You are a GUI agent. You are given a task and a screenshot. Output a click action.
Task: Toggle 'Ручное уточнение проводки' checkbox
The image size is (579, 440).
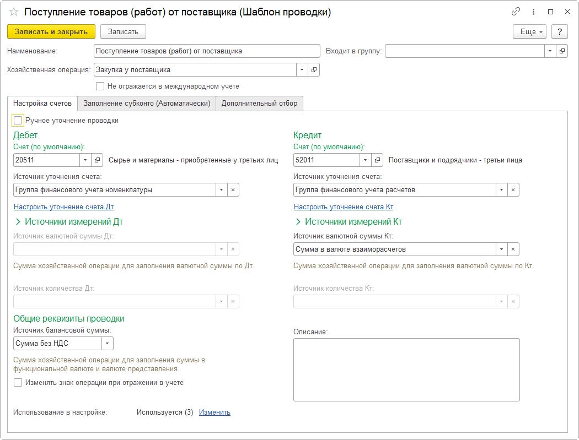[18, 121]
